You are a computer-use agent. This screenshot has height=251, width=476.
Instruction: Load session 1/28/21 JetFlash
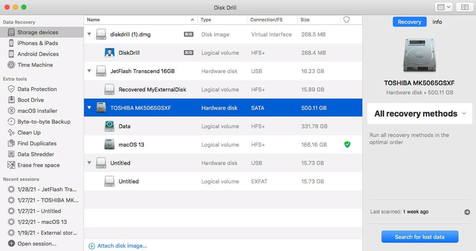(x=47, y=189)
